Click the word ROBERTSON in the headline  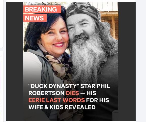coord(46,93)
